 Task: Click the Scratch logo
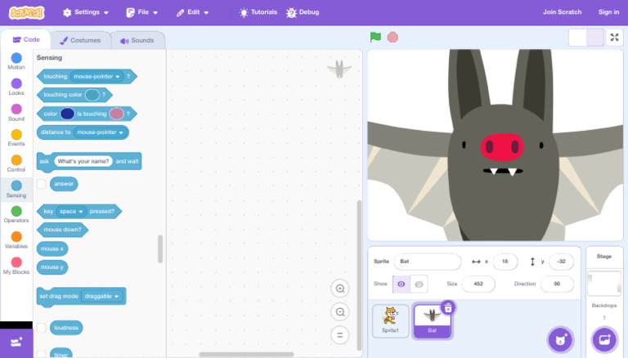tap(26, 12)
